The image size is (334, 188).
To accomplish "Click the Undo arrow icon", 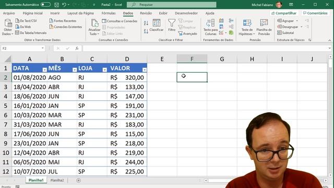I will (64, 5).
